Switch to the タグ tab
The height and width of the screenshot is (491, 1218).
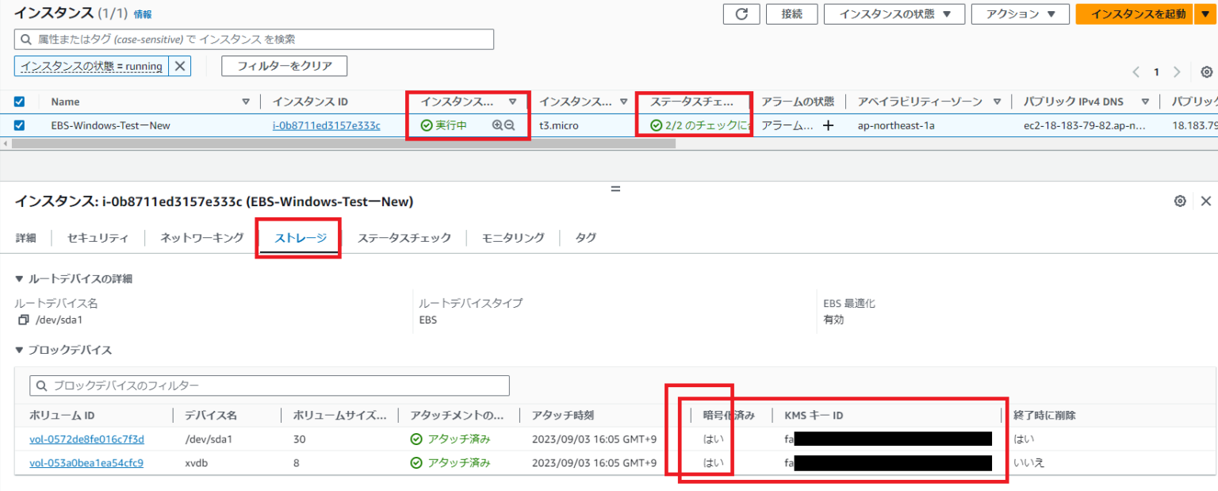coord(586,238)
